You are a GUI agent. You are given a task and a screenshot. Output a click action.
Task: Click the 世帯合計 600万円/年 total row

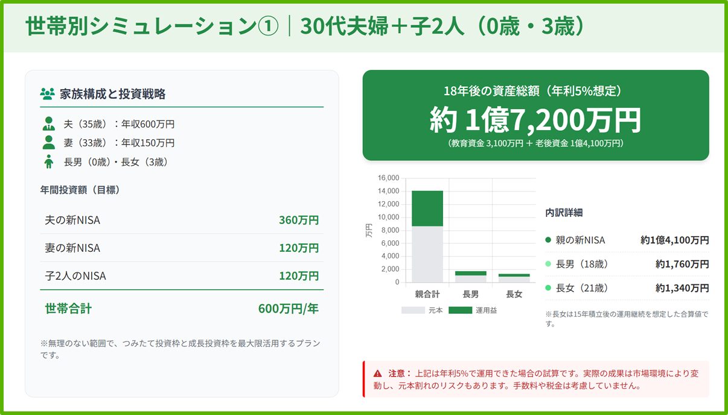tap(181, 309)
